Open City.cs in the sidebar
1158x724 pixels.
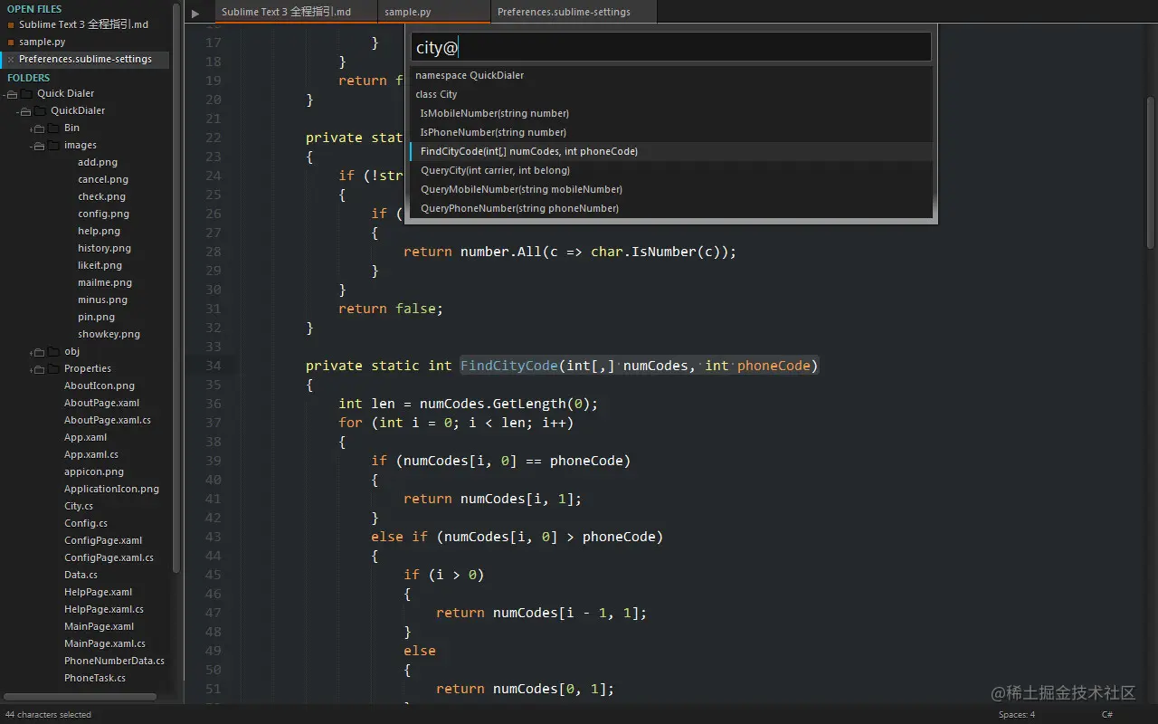point(79,506)
